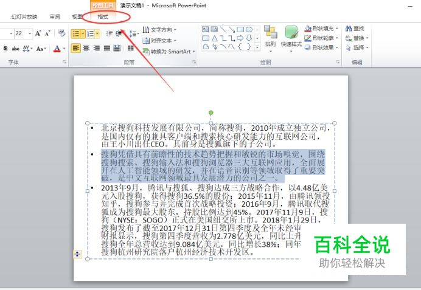Pick the rounded rectangle shape

point(206,38)
